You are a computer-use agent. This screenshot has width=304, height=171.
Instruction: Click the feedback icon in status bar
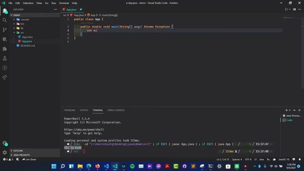pyautogui.click(x=294, y=160)
